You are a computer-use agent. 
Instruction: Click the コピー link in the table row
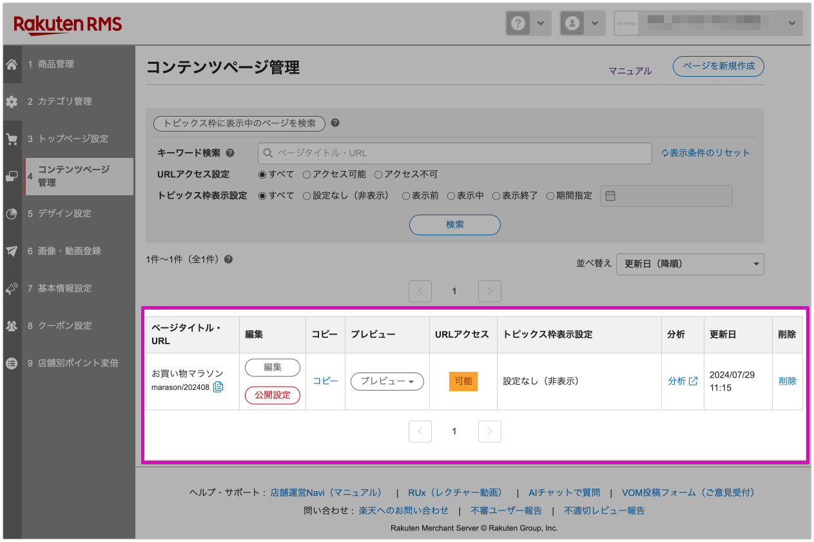[x=325, y=382]
